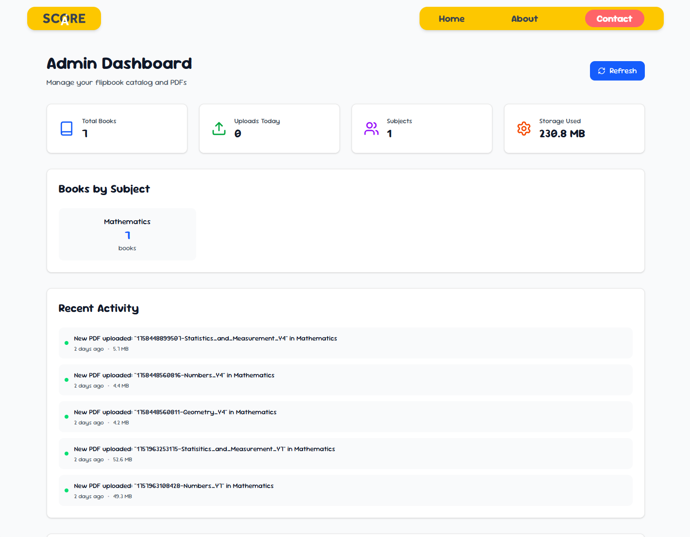Select the Uploads Today stat card

[x=269, y=129]
